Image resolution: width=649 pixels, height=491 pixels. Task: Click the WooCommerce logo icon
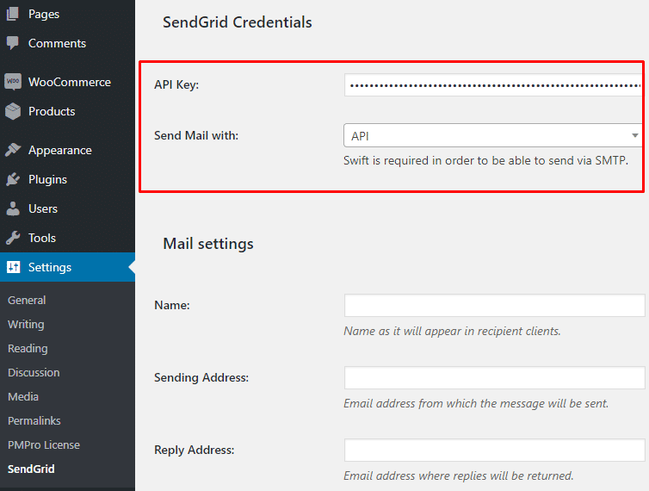tap(13, 82)
